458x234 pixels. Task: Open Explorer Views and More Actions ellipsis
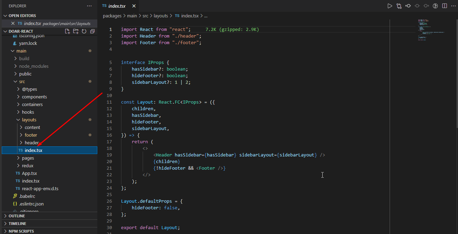click(x=89, y=6)
